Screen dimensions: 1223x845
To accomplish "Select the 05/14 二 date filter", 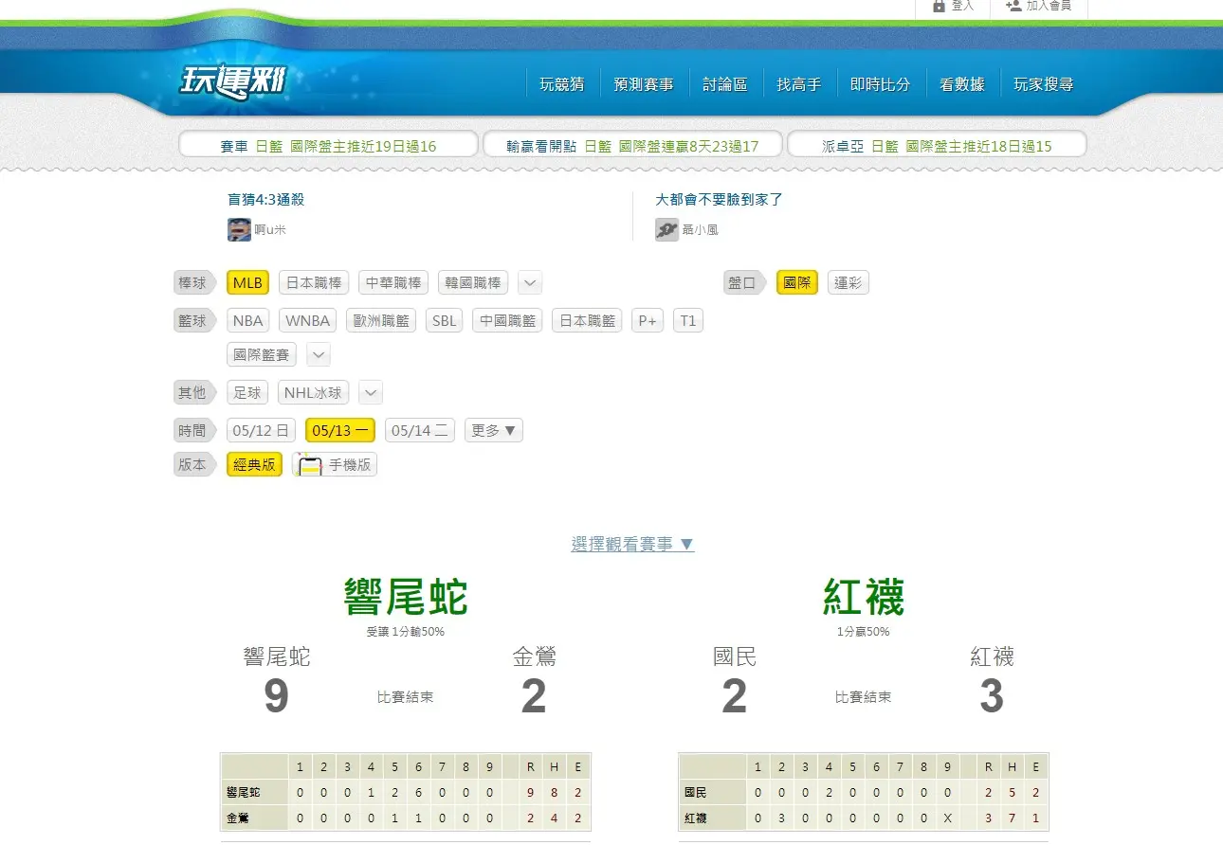I will [x=419, y=430].
